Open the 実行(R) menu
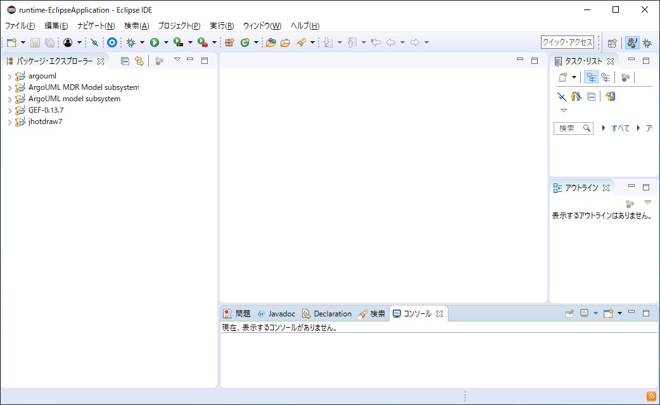This screenshot has height=405, width=660. click(222, 26)
